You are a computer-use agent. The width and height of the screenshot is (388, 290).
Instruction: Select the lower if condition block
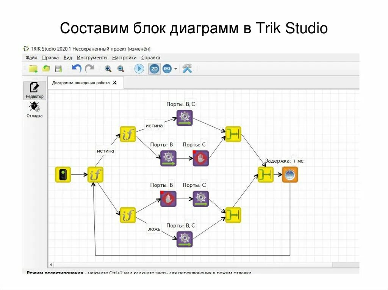coord(128,215)
